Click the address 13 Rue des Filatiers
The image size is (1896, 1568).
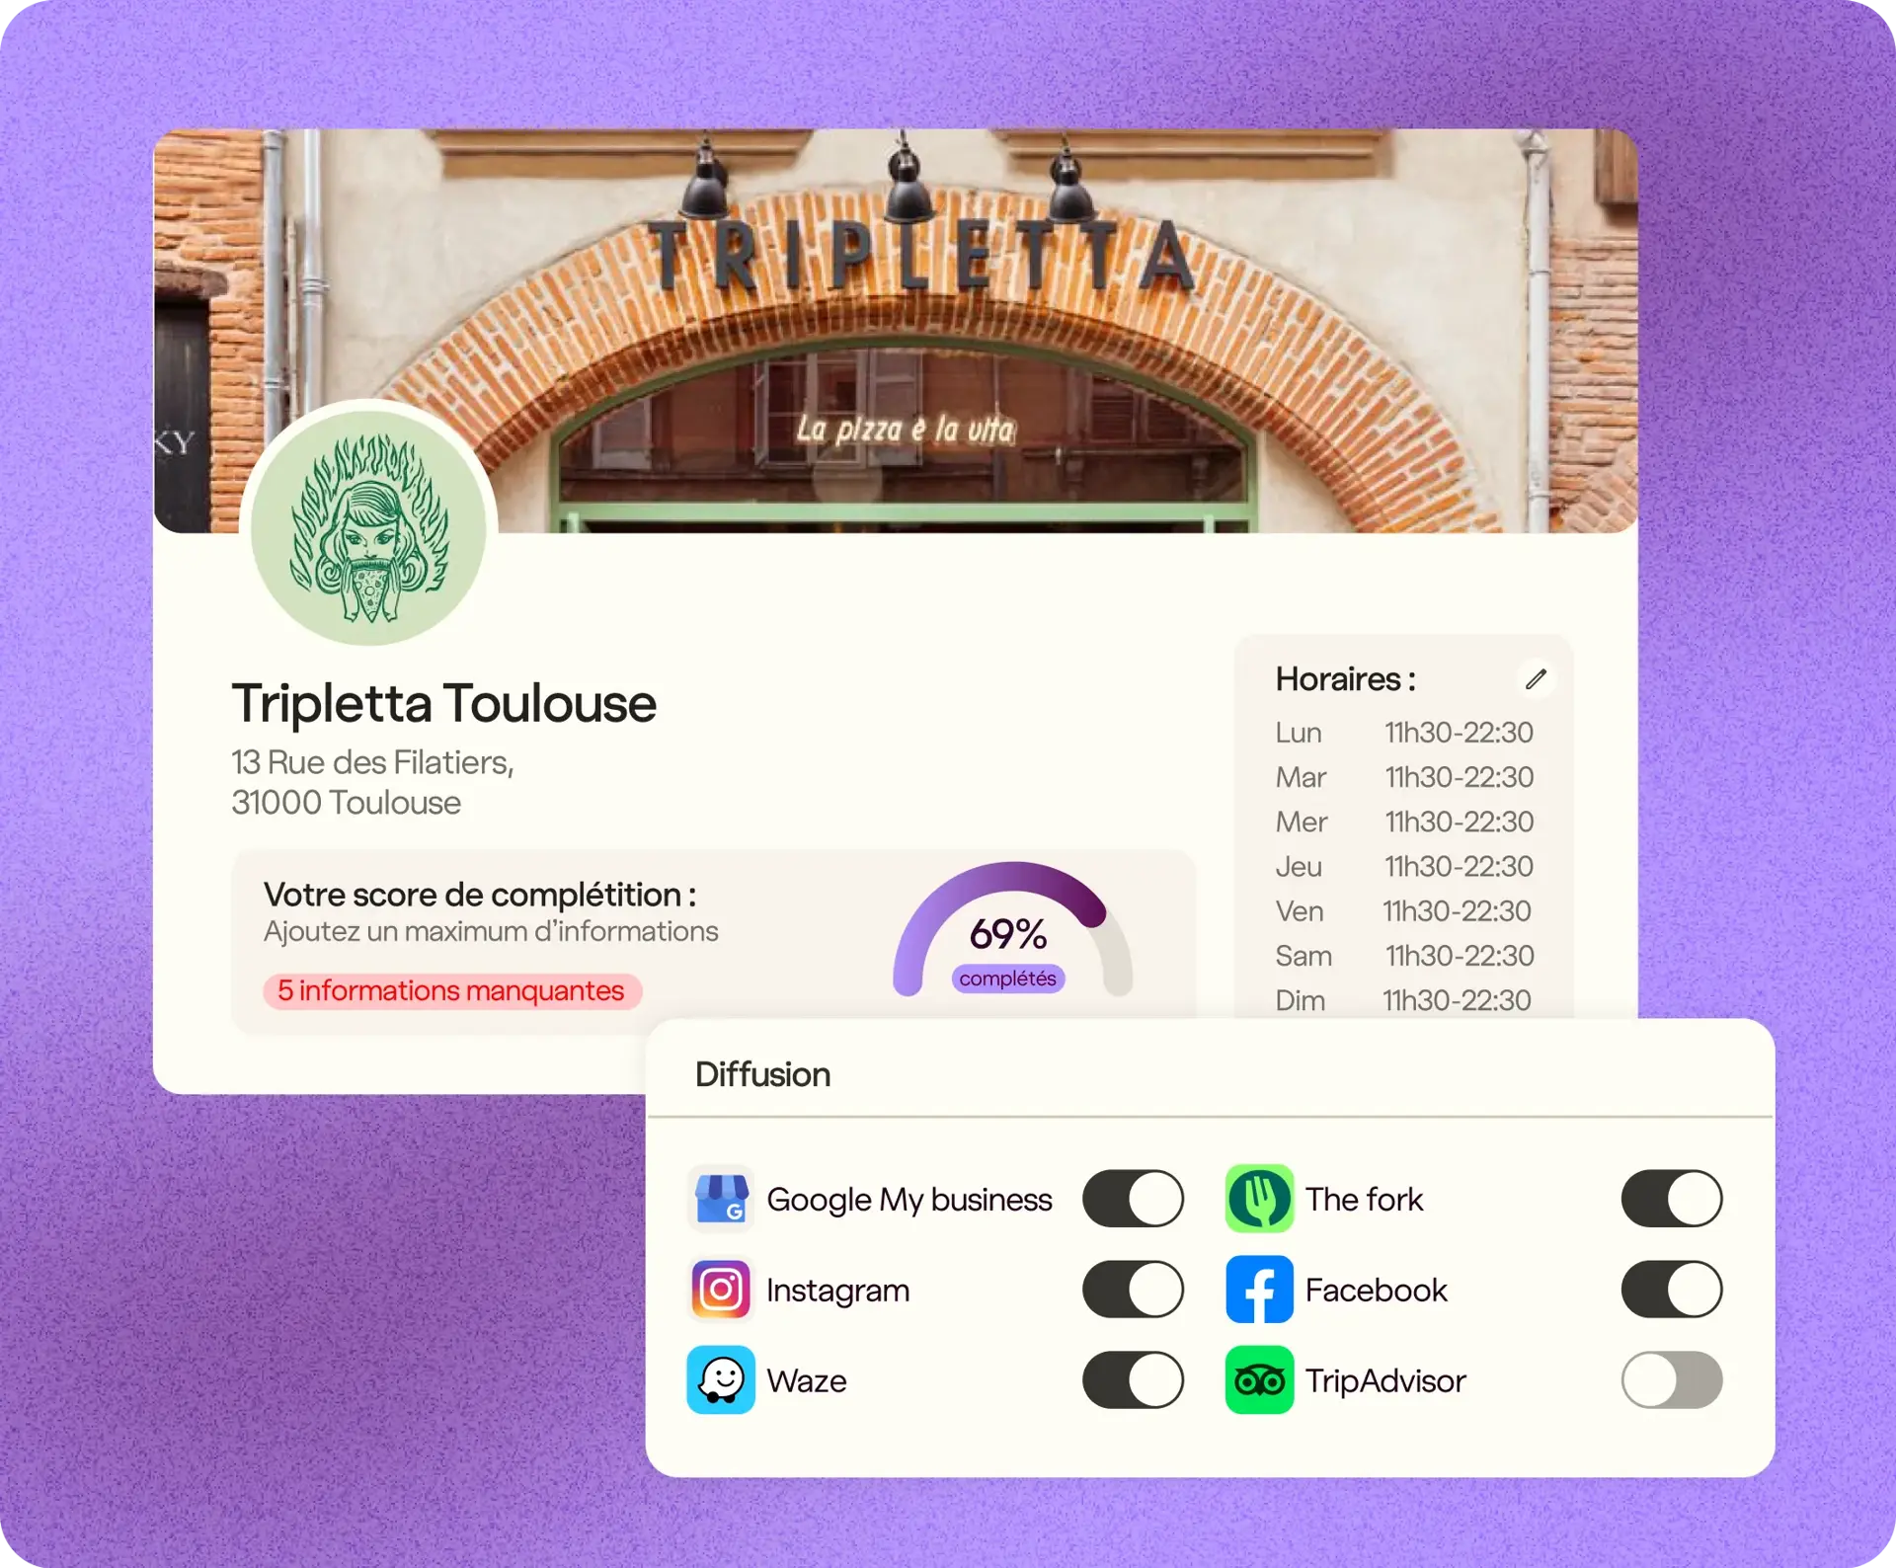372,762
